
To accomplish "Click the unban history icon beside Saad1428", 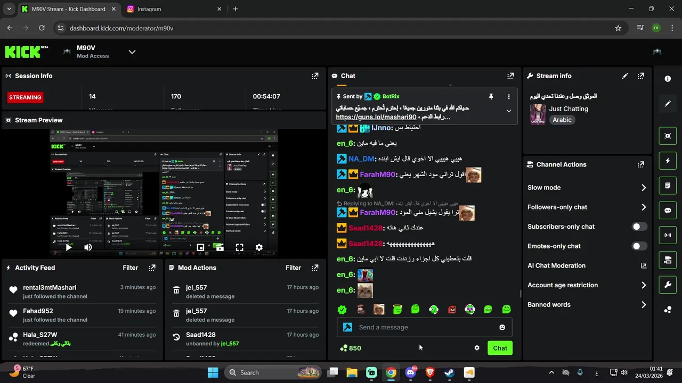I will point(176,337).
